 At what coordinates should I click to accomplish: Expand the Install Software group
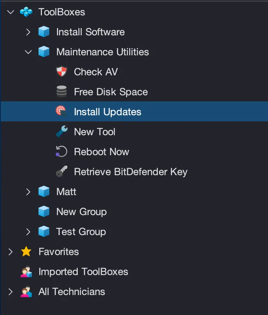pos(28,32)
